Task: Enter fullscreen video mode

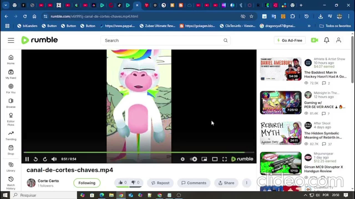Action: (x=225, y=159)
